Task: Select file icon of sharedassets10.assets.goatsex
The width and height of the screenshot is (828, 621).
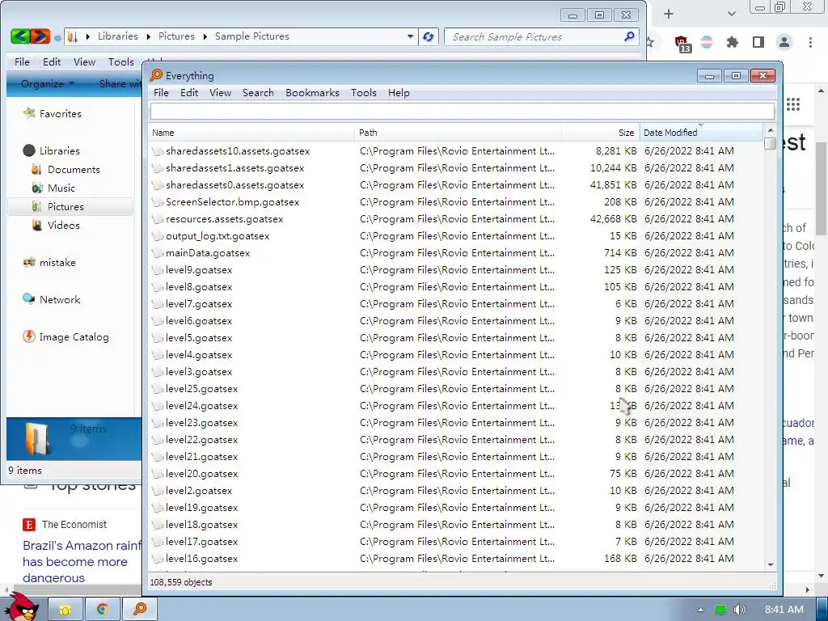Action: [x=158, y=151]
